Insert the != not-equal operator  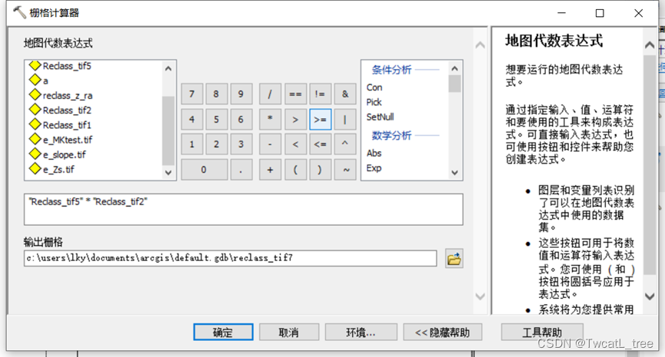click(321, 94)
